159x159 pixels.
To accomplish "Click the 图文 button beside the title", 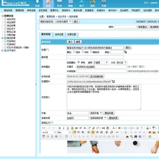I will 128,47.
